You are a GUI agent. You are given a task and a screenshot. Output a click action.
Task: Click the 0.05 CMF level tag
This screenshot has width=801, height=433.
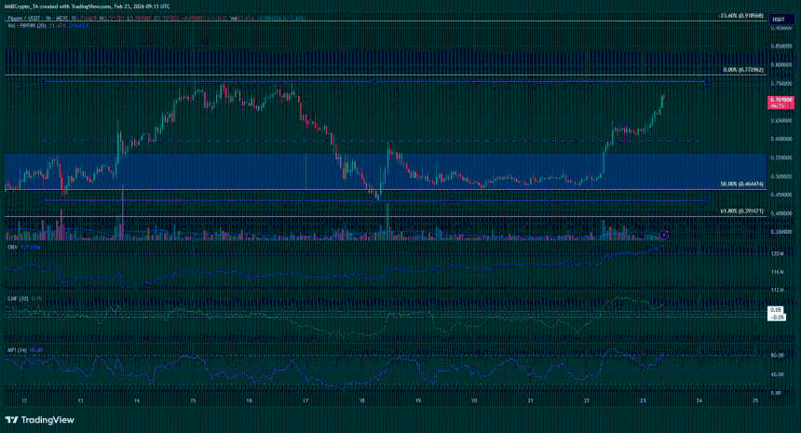[777, 310]
